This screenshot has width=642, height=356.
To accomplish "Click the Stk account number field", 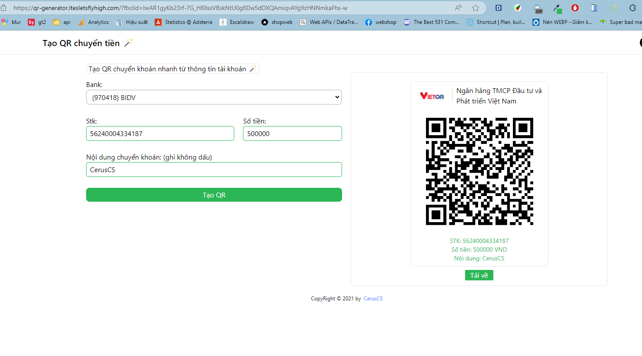I will coord(160,133).
